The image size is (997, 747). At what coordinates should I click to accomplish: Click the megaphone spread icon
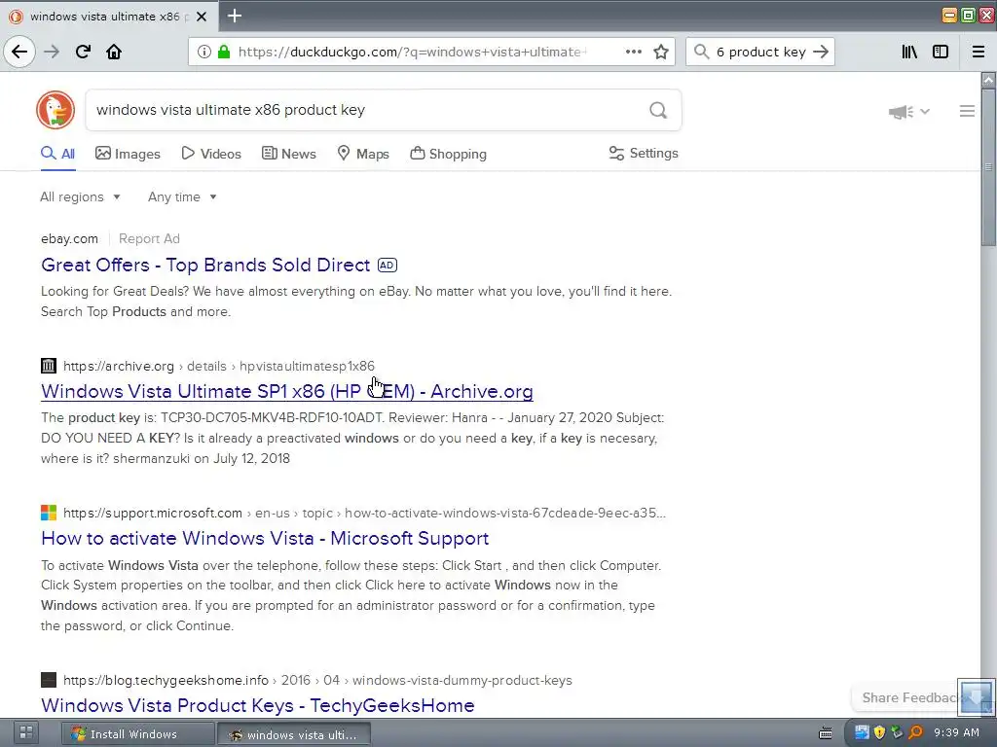pos(901,112)
